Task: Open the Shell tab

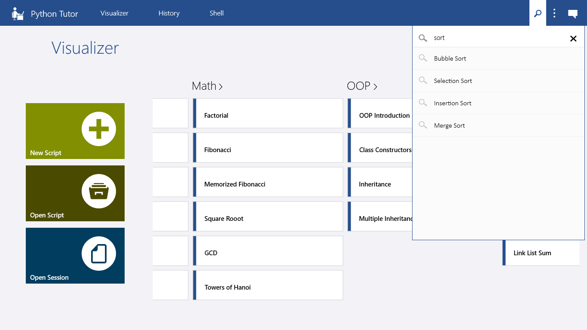Action: (x=217, y=13)
